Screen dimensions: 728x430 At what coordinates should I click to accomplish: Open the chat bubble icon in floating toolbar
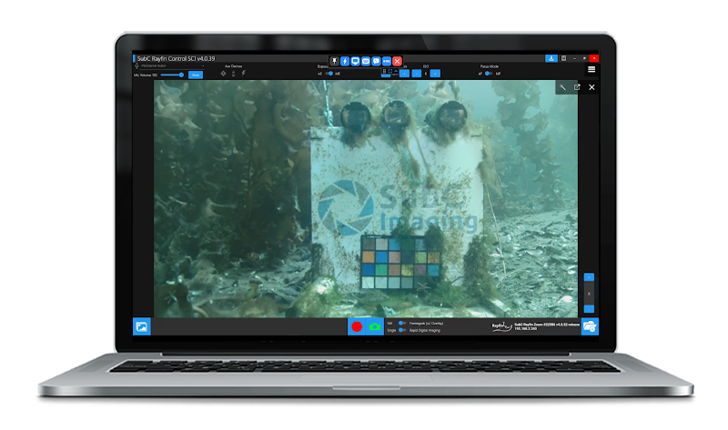[x=376, y=61]
